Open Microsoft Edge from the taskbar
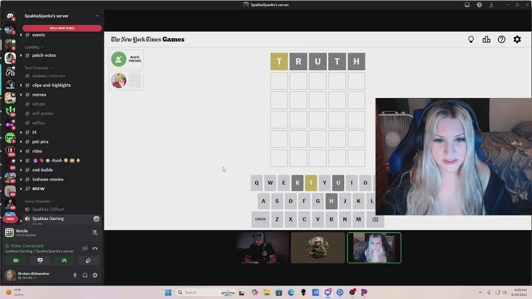 click(291, 292)
